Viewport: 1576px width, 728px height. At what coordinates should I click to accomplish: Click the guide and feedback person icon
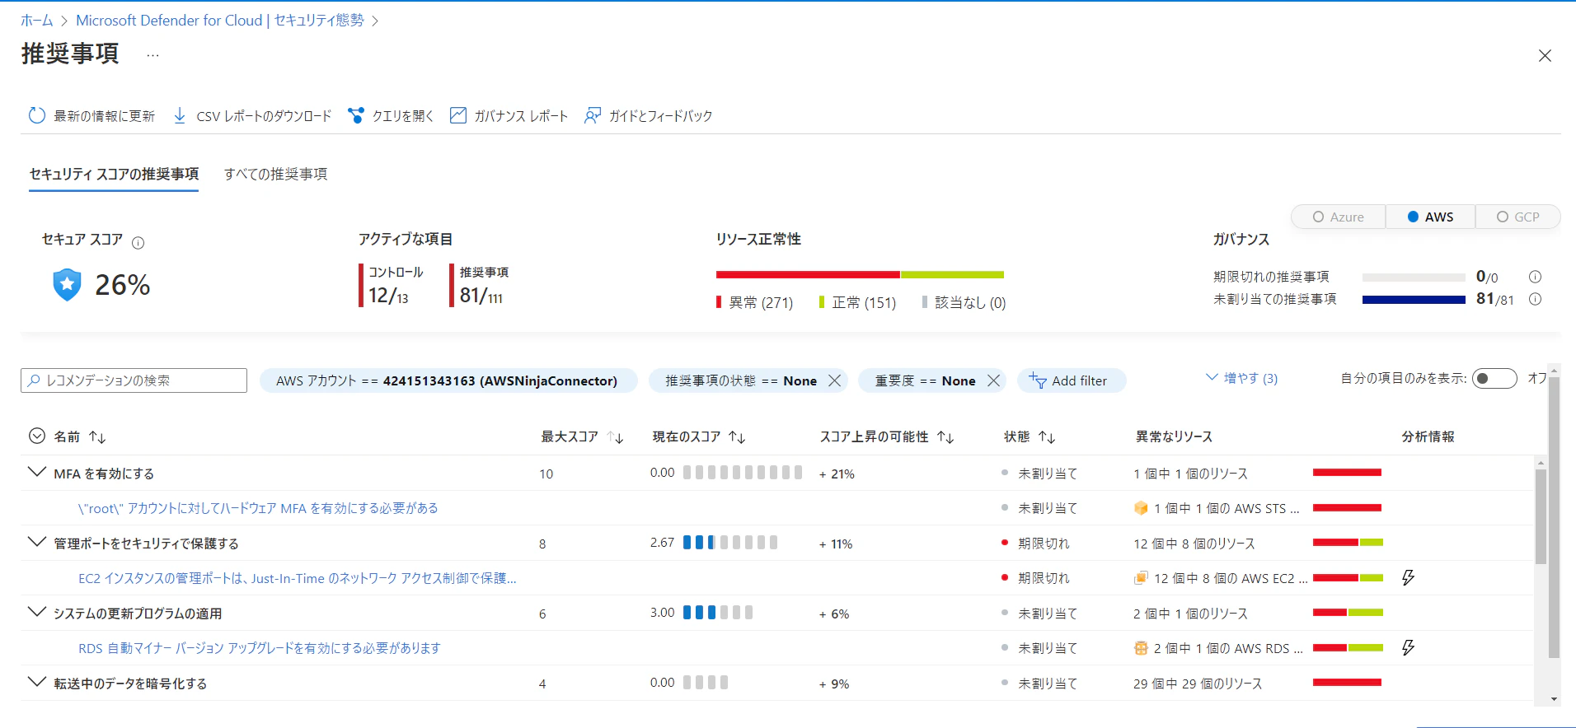pos(593,115)
